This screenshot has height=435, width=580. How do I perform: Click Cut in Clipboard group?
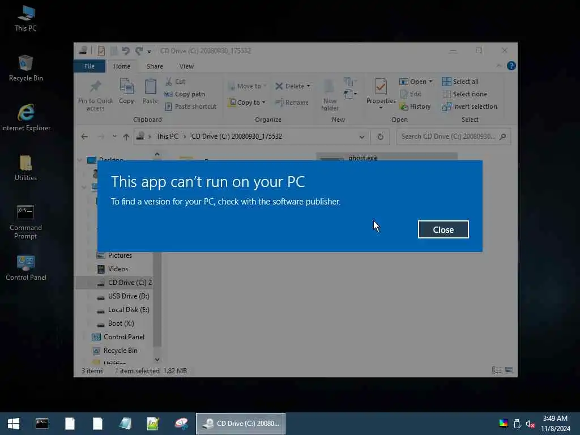pyautogui.click(x=175, y=82)
